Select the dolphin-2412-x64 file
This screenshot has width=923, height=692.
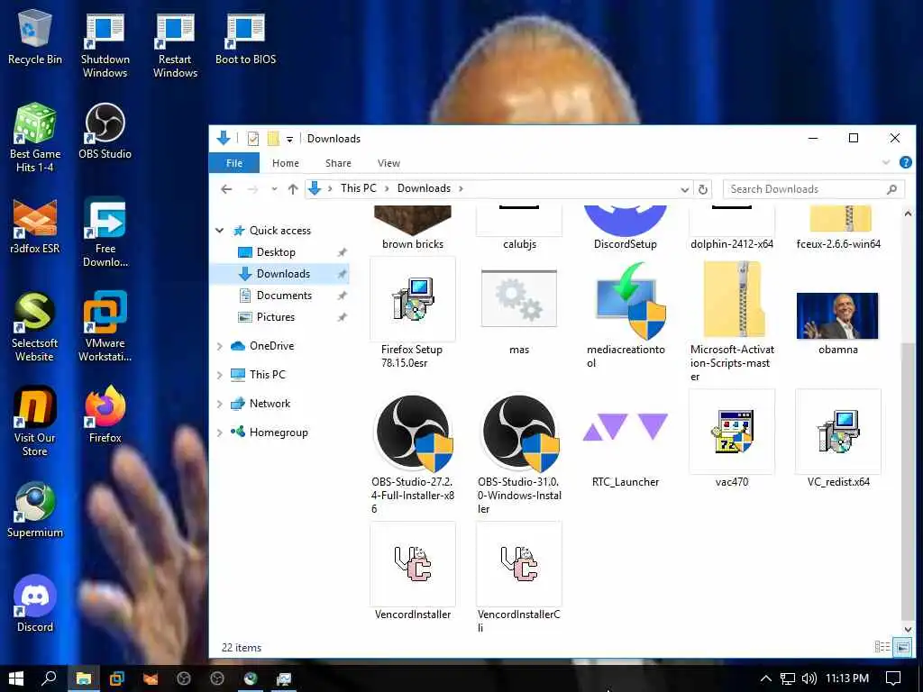click(x=732, y=228)
